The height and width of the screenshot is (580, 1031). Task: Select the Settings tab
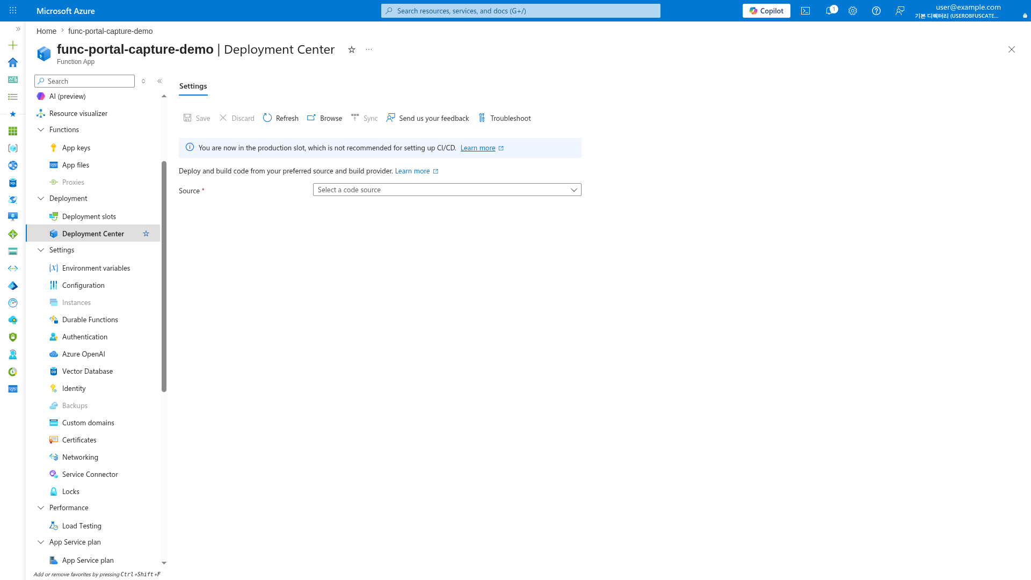coord(193,86)
